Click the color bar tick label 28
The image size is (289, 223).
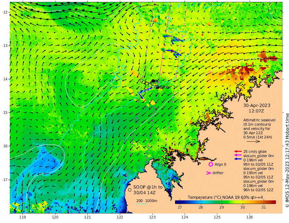201,207
